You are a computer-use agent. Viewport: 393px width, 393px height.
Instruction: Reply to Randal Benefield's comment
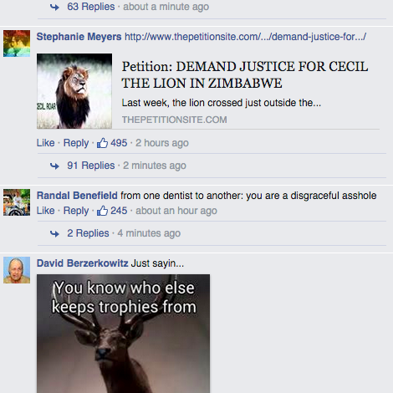pos(76,211)
